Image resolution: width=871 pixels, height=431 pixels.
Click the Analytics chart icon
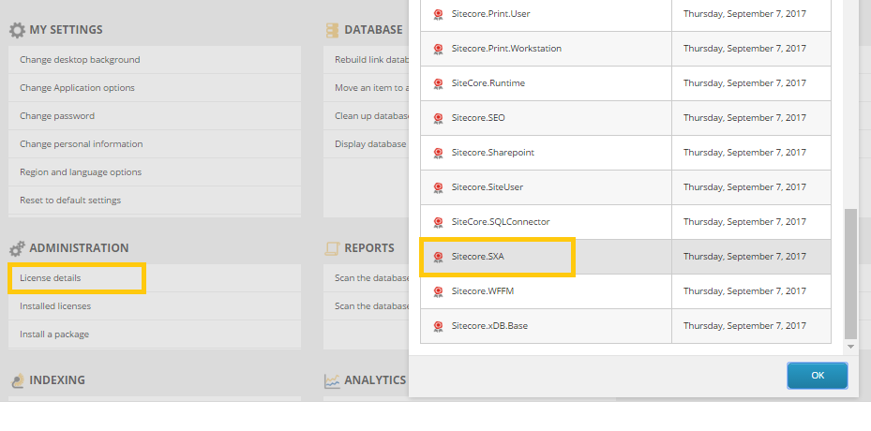(x=332, y=380)
